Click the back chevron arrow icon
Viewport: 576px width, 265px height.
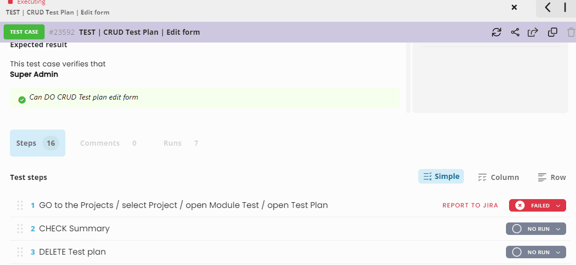[x=547, y=7]
